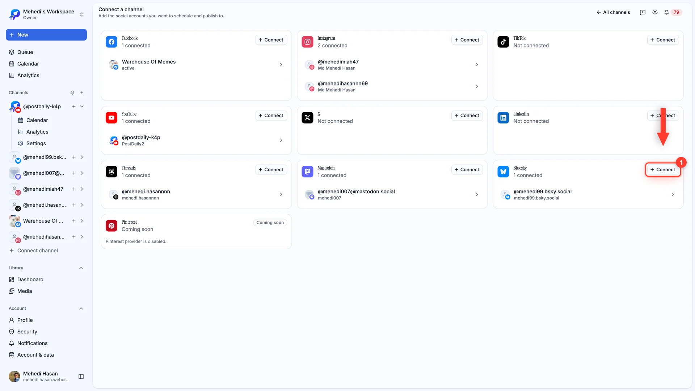Expand @mehedi.hasan... sidebar channel
Viewport: 695px width, 391px height.
[82, 205]
